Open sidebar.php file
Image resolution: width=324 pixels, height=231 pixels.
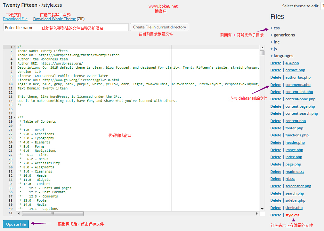click(295, 200)
